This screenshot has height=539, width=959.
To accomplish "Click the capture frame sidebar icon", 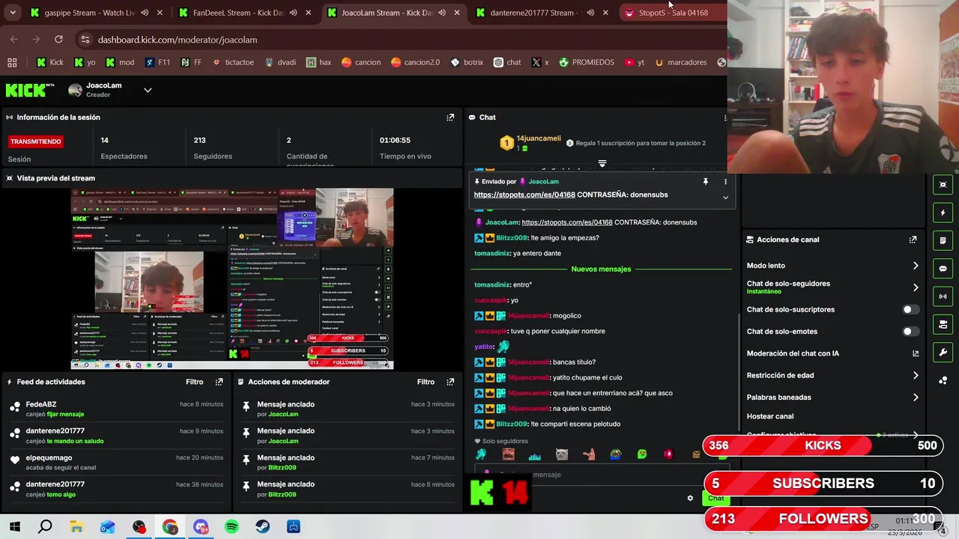I will point(943,185).
